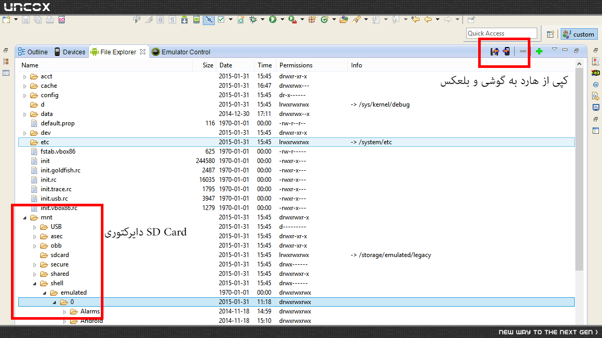Click the Pull file from device icon
Screen dimensions: 602x338
(494, 51)
